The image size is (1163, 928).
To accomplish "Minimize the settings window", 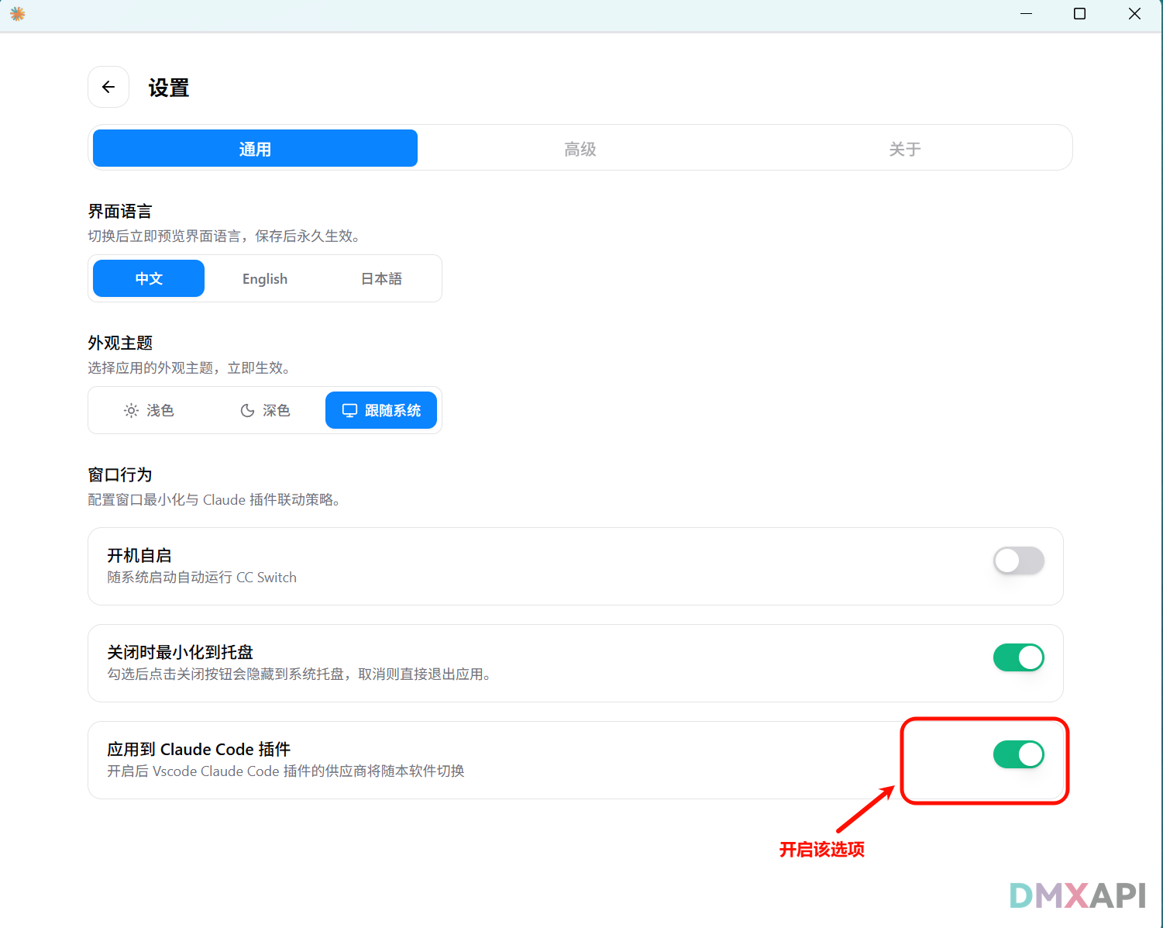I will pos(1026,14).
